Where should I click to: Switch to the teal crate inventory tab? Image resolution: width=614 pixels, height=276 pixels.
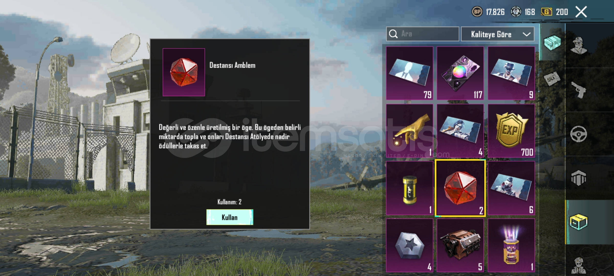coord(552,42)
